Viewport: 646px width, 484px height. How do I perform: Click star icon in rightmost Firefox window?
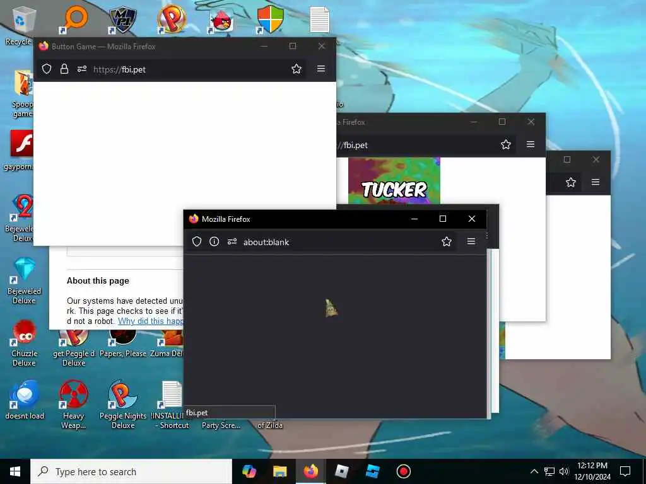570,182
